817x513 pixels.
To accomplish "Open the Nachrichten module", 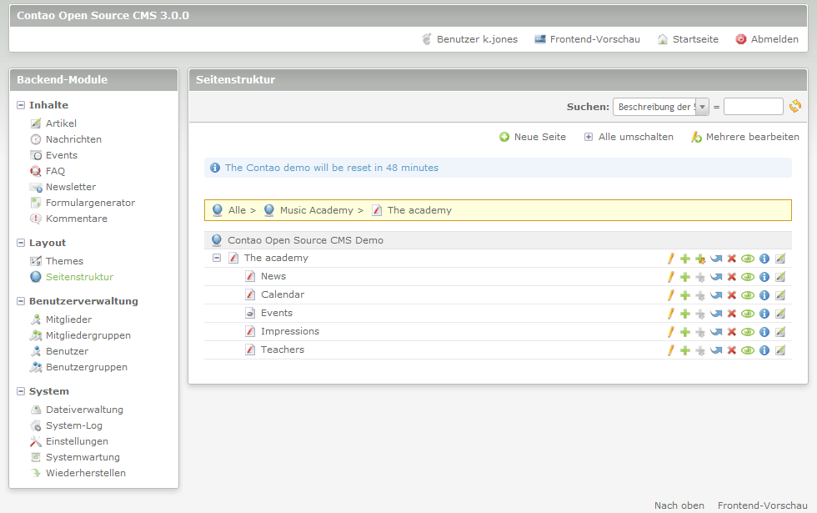I will 73,139.
